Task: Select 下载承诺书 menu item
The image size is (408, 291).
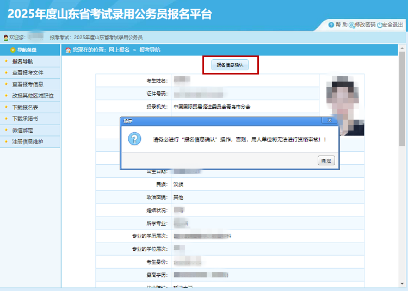Action: pyautogui.click(x=30, y=119)
